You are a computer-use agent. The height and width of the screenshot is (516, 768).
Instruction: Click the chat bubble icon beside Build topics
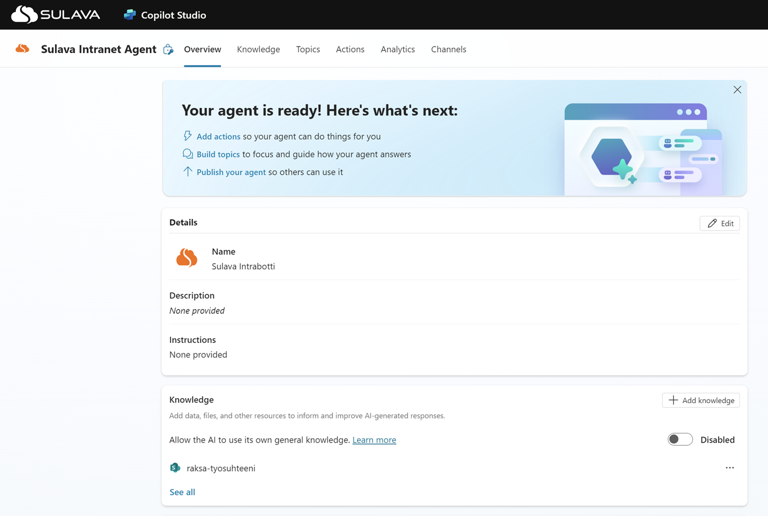[x=188, y=154]
